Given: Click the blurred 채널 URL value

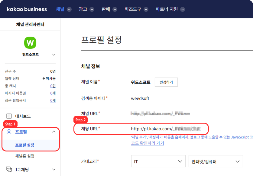Looking at the screenshot, I should pyautogui.click(x=160, y=114).
